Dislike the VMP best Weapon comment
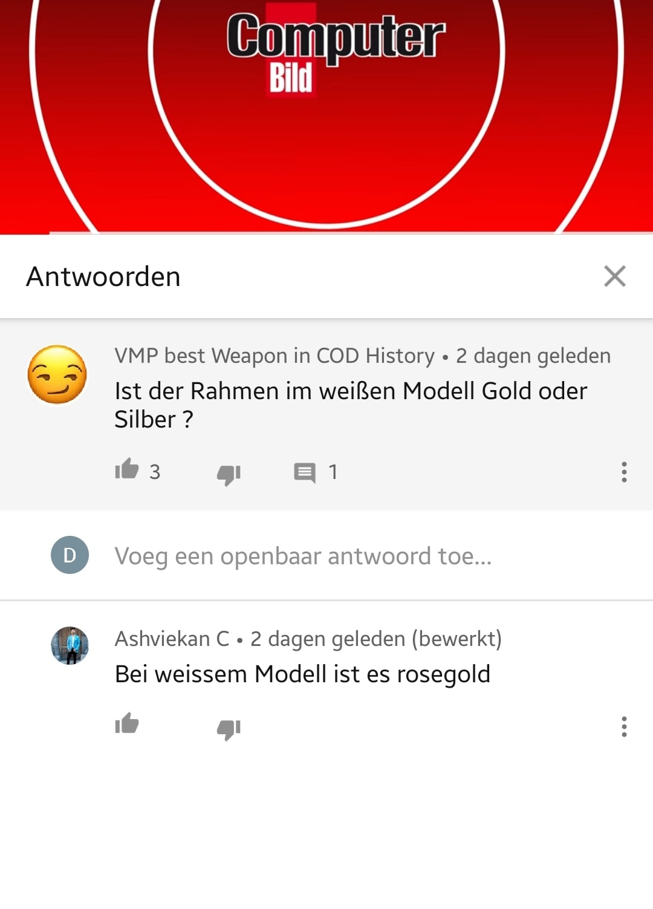Screen dimensions: 653x909 pos(229,475)
